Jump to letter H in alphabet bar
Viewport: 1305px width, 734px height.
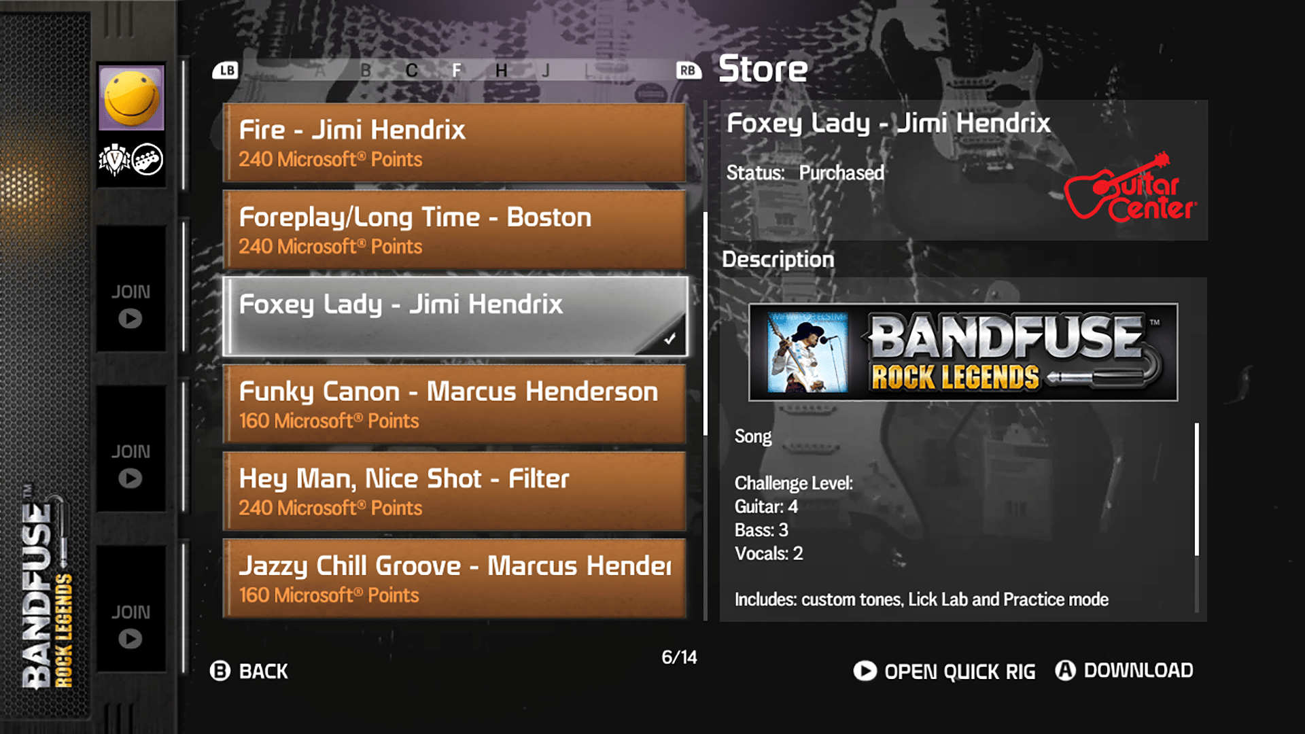(x=502, y=71)
